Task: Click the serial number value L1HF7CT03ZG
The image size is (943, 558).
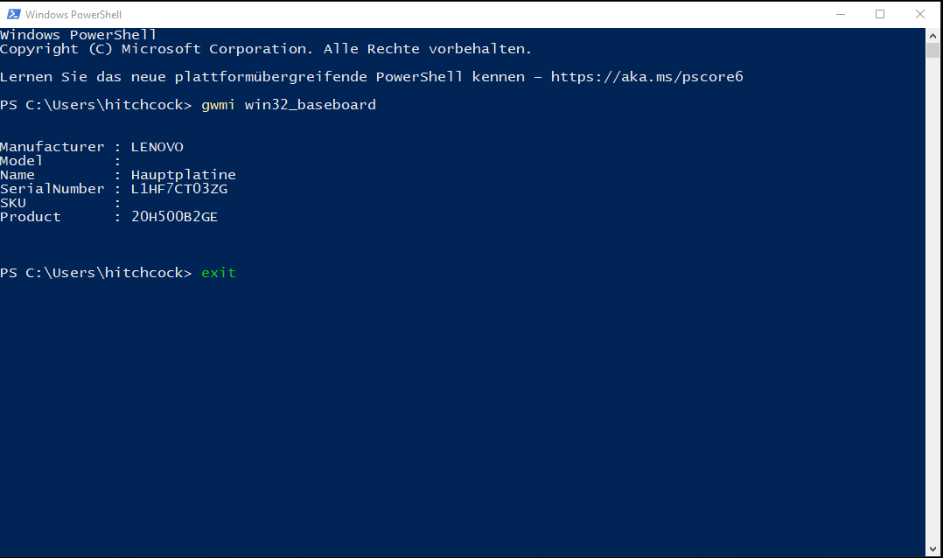Action: [x=179, y=189]
